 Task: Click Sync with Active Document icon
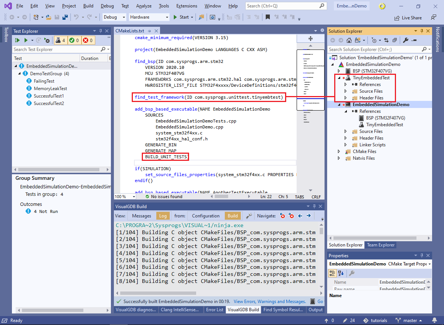[x=386, y=40]
